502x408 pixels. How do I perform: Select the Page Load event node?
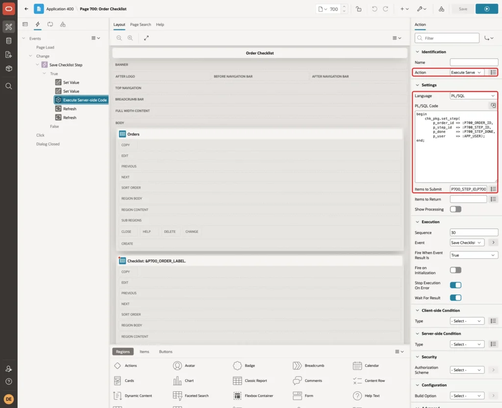tap(45, 48)
